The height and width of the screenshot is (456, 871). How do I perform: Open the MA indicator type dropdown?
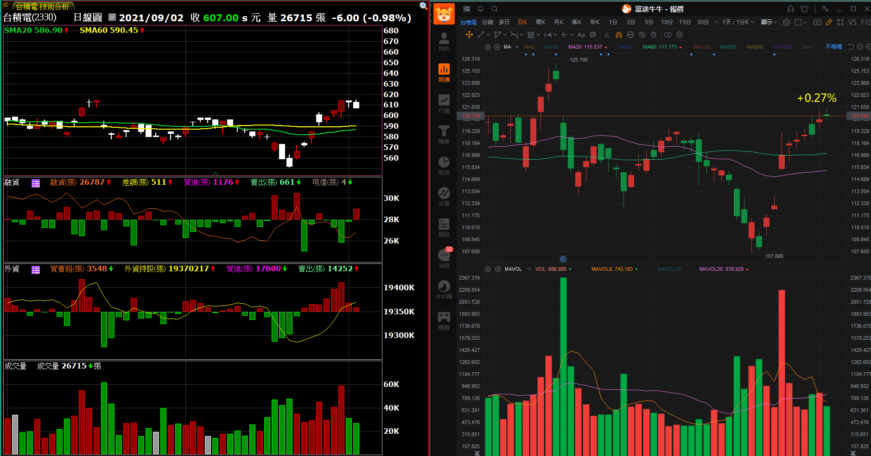(517, 47)
